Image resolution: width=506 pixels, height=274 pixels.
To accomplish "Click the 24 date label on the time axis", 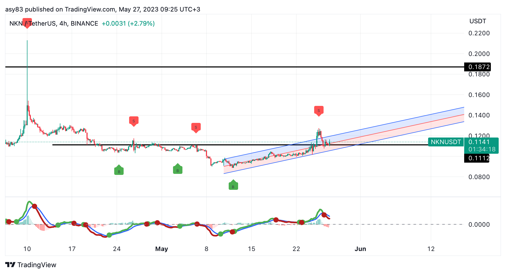I will [117, 249].
